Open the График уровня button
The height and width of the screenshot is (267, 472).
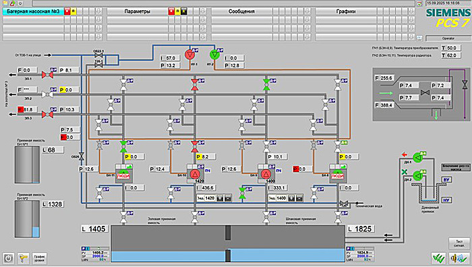(39, 258)
